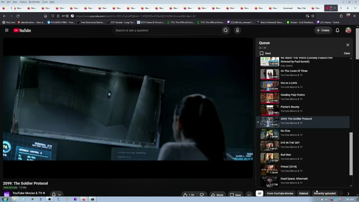Open the Windows Start menu
Screen dimensions: 359x202
[5, 199]
